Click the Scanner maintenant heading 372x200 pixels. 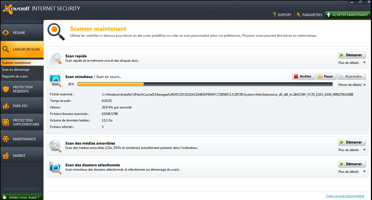(x=98, y=29)
